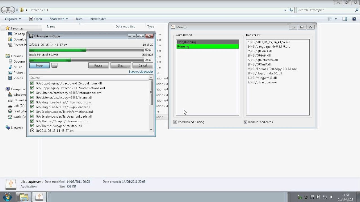
Task: Click the search magnifier icon
Action: point(357,10)
